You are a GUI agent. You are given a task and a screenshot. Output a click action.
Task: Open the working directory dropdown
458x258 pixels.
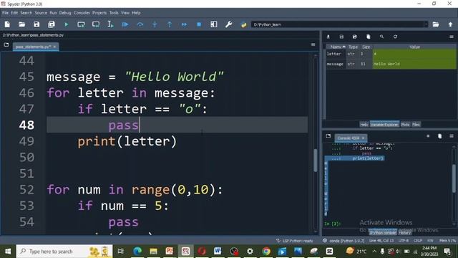[427, 24]
